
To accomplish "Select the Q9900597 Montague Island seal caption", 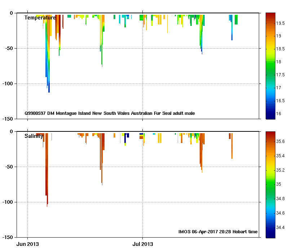I will tap(110, 113).
